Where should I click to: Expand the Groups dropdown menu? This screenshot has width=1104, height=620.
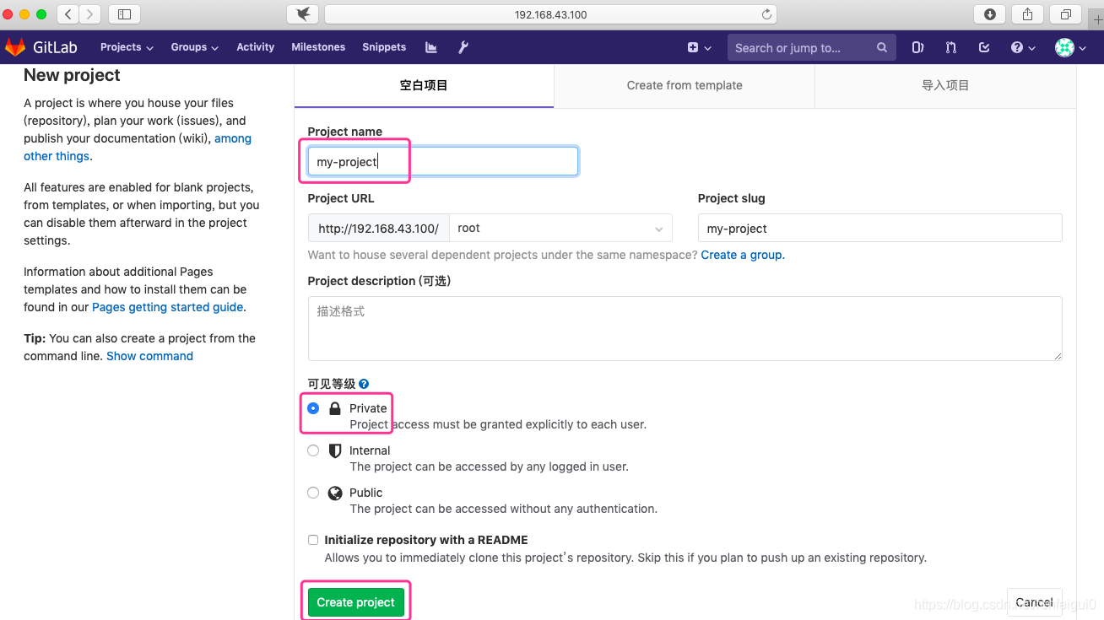(x=194, y=47)
